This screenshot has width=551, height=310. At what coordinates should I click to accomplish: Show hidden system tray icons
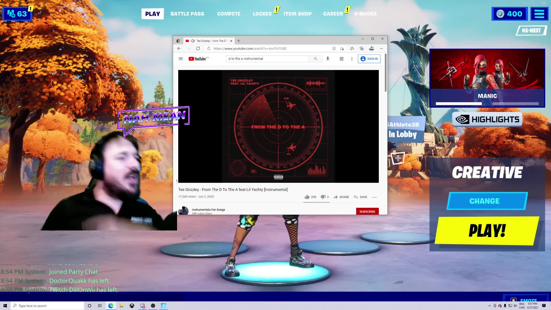[490, 306]
